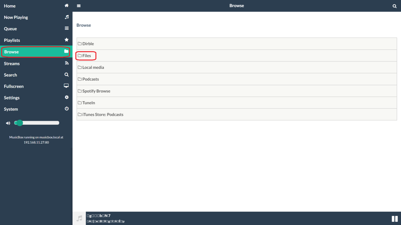Select Browse in the sidebar

tap(36, 51)
